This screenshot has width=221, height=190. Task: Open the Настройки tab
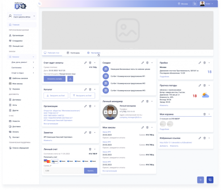[94, 53]
